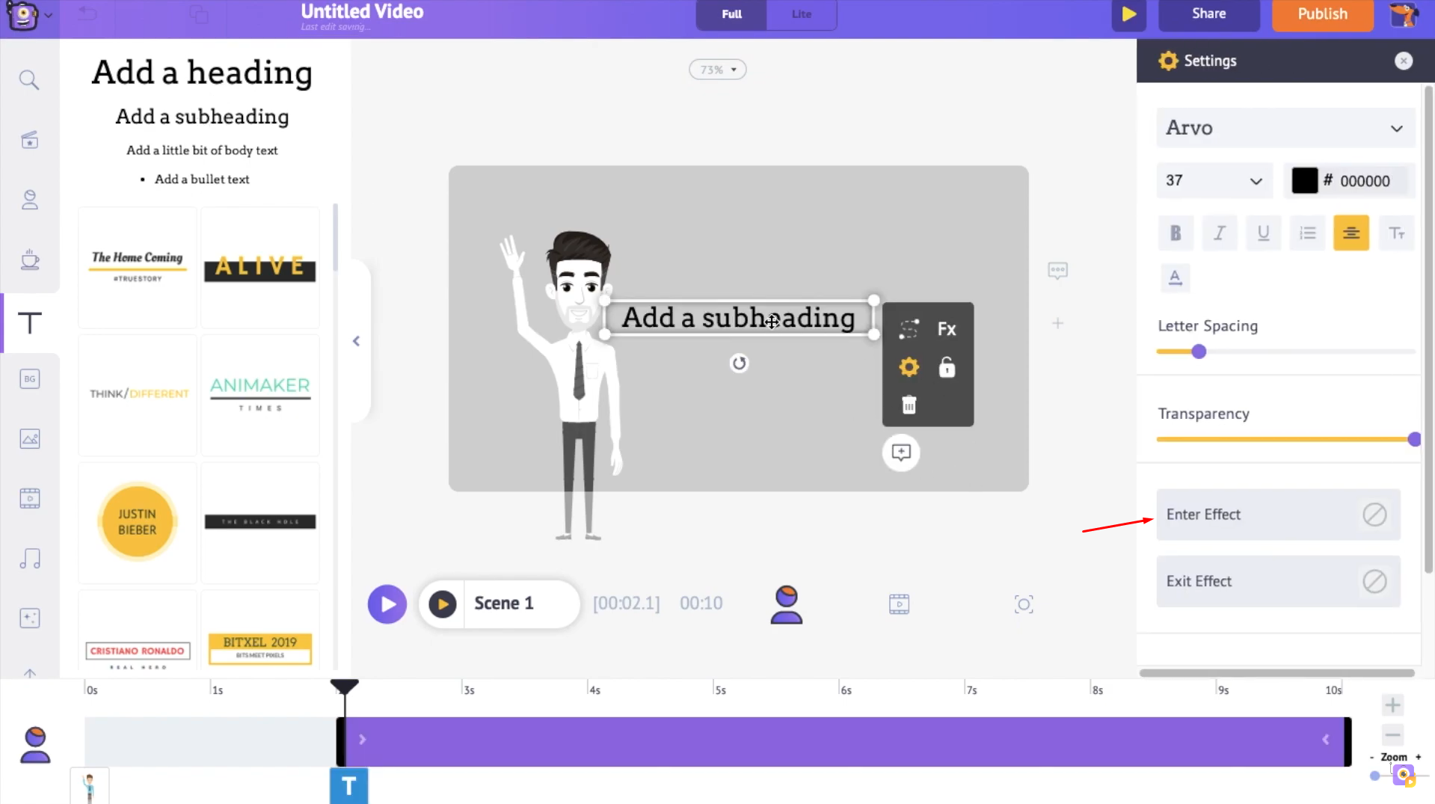The image size is (1435, 804).
Task: Open the Properties coffee-cup panel
Action: [30, 260]
